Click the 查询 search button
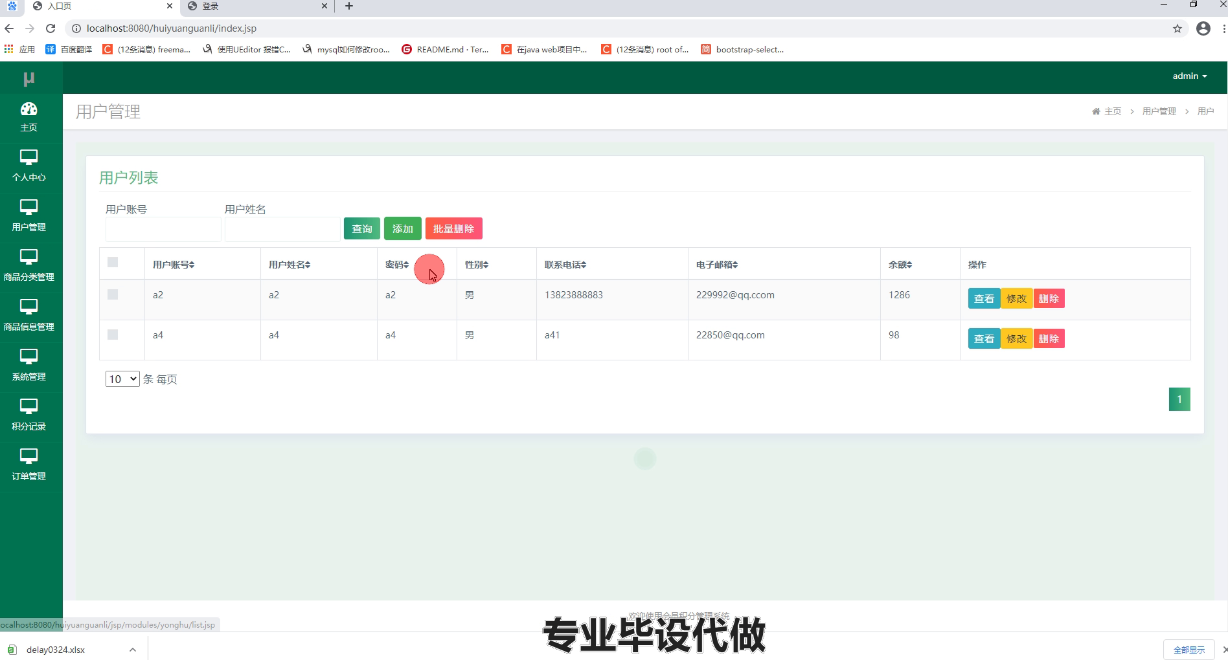 (362, 228)
